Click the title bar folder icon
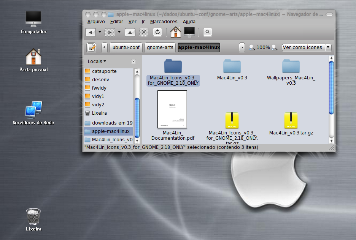The width and height of the screenshot is (356, 240). coord(111,14)
